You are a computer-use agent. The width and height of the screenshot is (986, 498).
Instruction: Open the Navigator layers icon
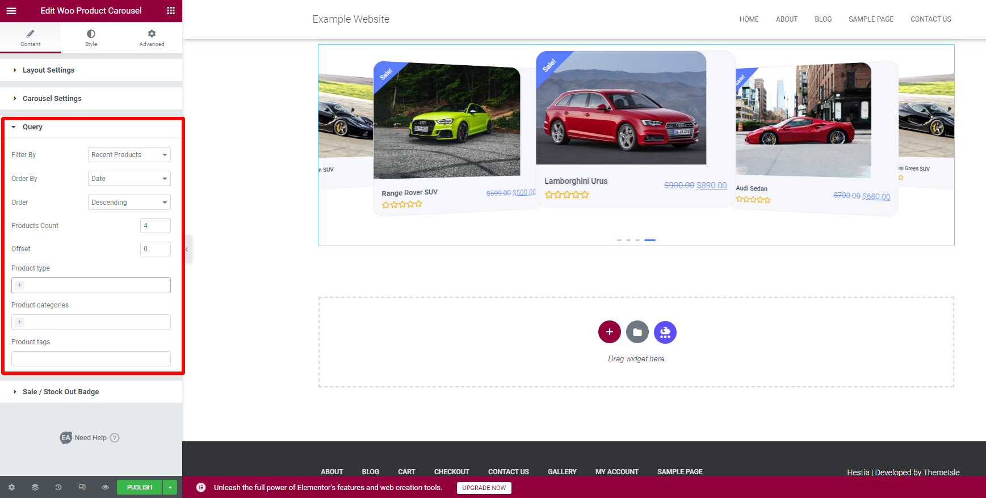coord(35,487)
